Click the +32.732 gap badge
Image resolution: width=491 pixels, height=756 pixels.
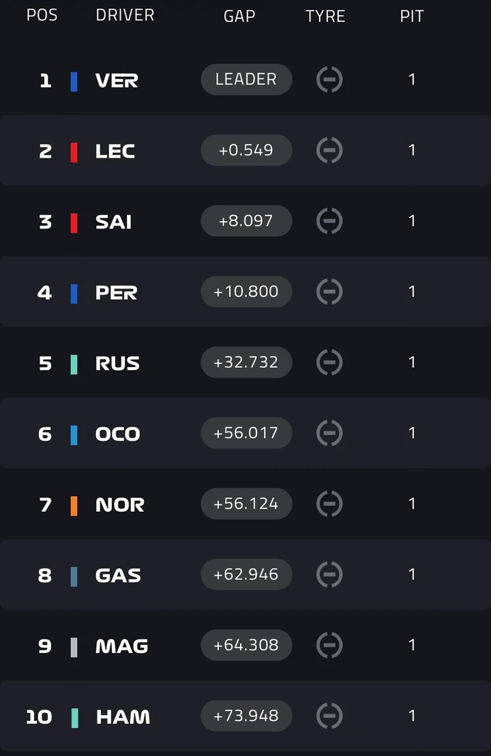pyautogui.click(x=246, y=362)
